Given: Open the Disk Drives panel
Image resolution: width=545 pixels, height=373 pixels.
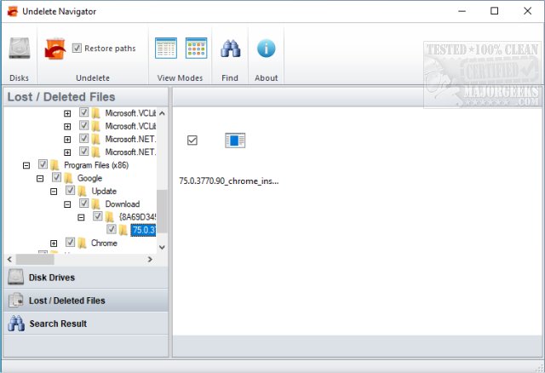Looking at the screenshot, I should pyautogui.click(x=86, y=278).
